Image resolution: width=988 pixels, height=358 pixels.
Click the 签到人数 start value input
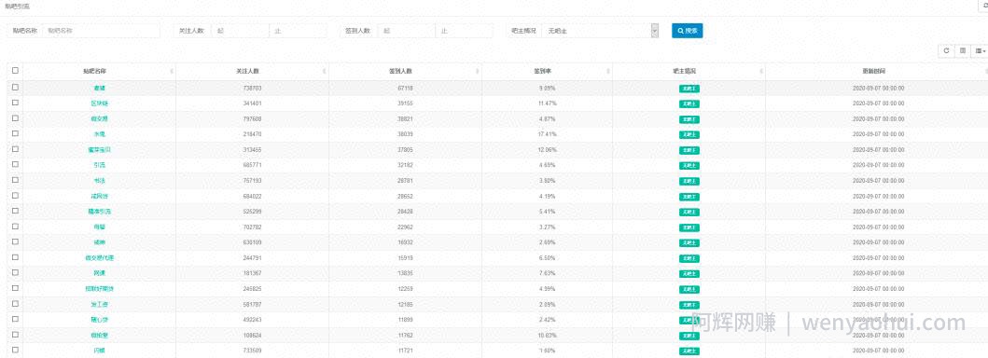407,30
